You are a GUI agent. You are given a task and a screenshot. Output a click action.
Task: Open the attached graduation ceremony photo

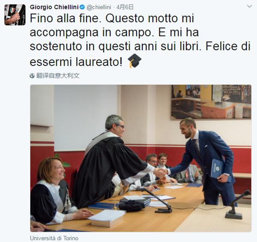(141, 158)
